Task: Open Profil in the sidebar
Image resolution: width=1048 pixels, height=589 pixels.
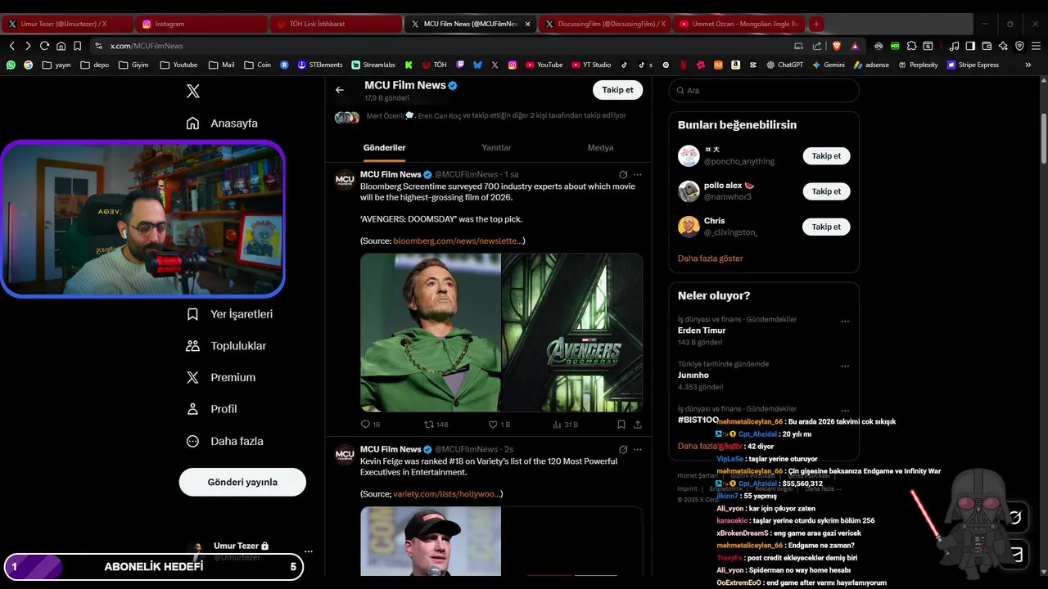Action: point(211,409)
